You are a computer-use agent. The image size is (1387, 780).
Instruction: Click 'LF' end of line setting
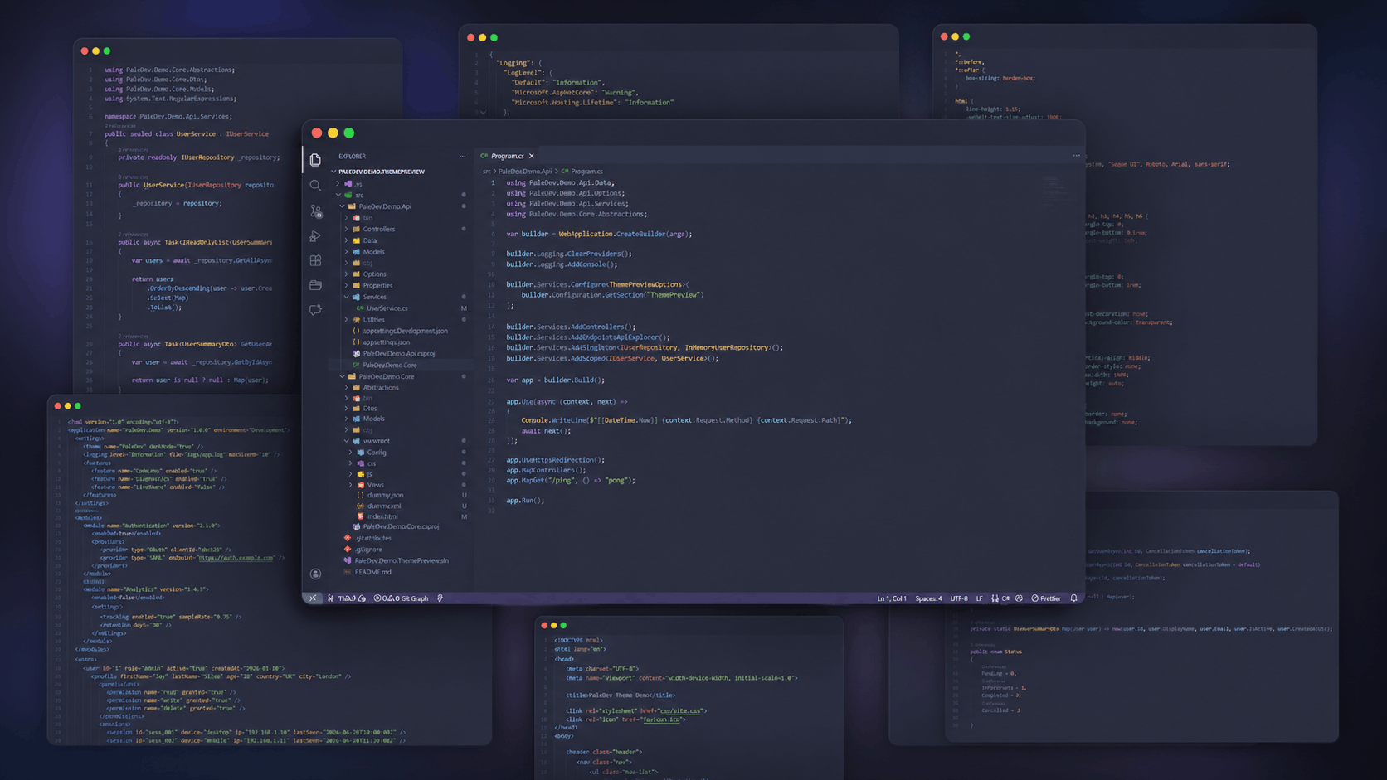[979, 598]
